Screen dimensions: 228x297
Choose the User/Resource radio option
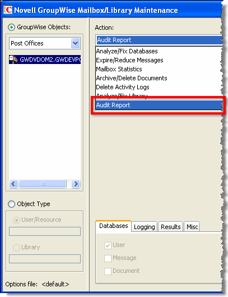click(x=16, y=220)
